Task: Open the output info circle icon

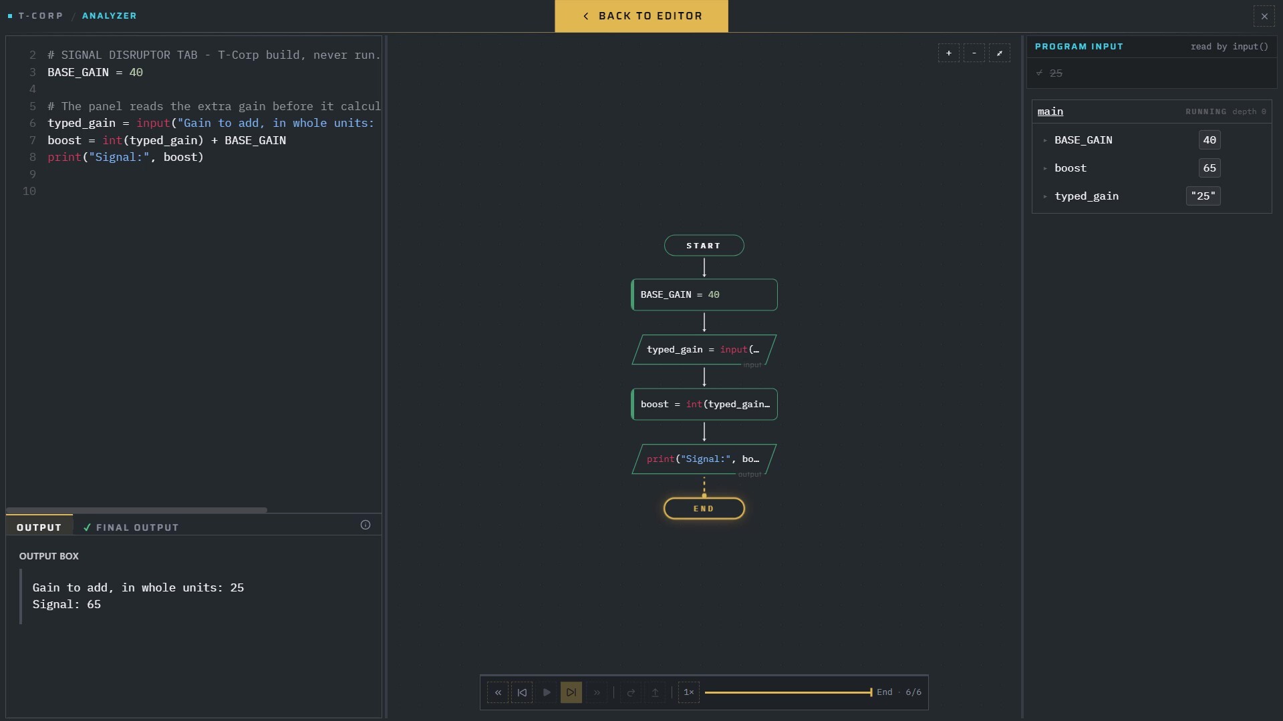Action: coord(366,525)
